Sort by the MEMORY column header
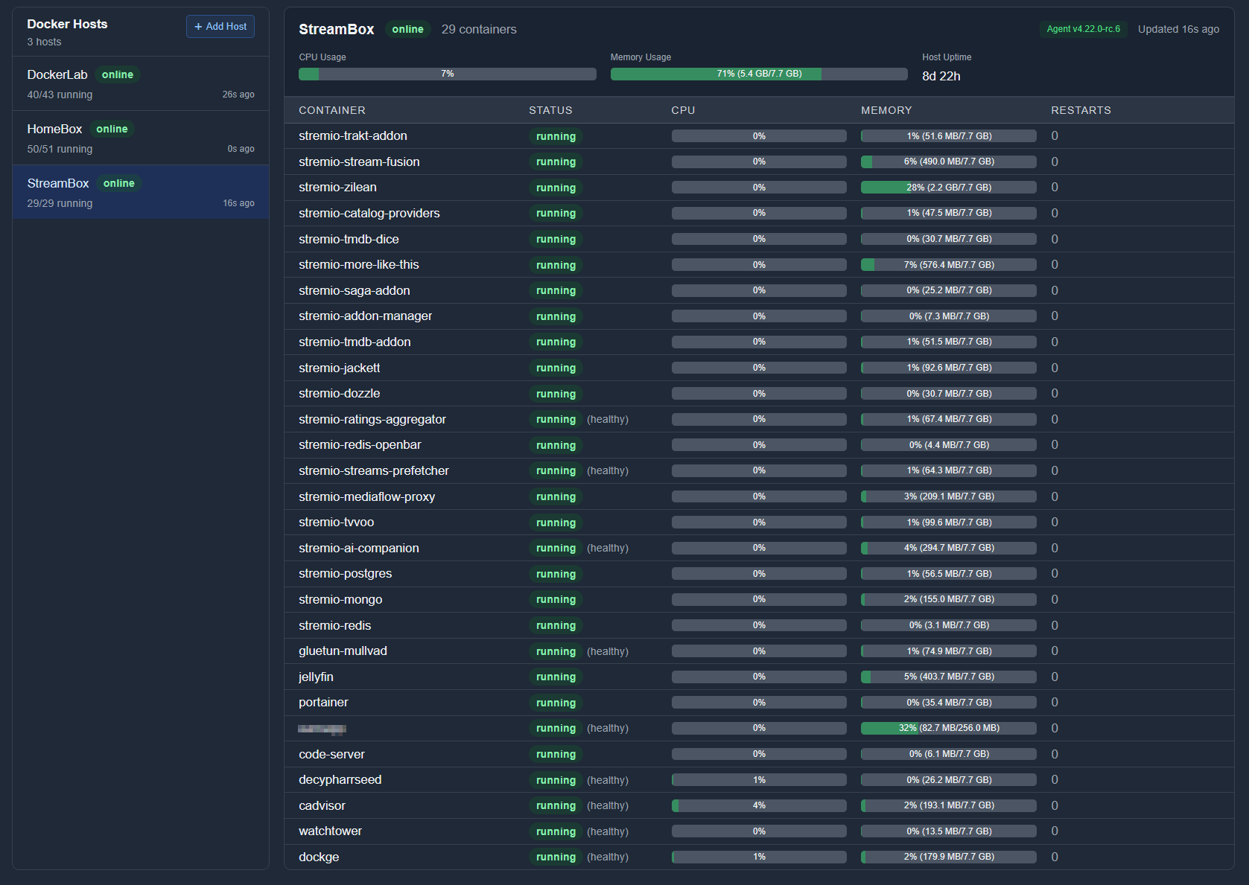The image size is (1249, 885). coord(886,110)
